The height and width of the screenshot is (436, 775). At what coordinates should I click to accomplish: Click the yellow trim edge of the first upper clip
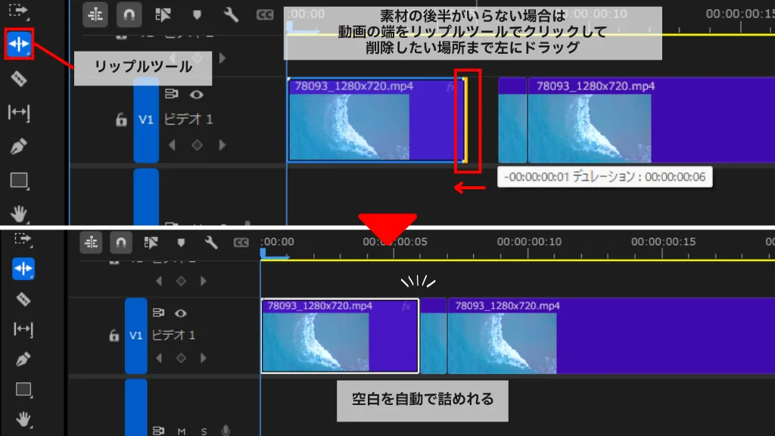click(x=465, y=120)
